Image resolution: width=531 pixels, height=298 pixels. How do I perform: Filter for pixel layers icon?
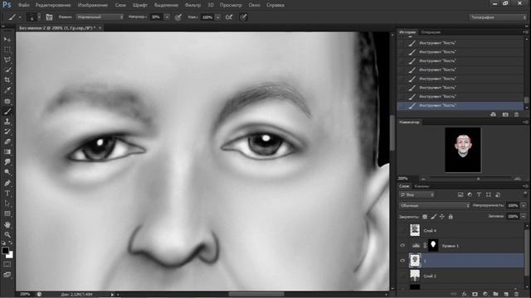pyautogui.click(x=460, y=195)
